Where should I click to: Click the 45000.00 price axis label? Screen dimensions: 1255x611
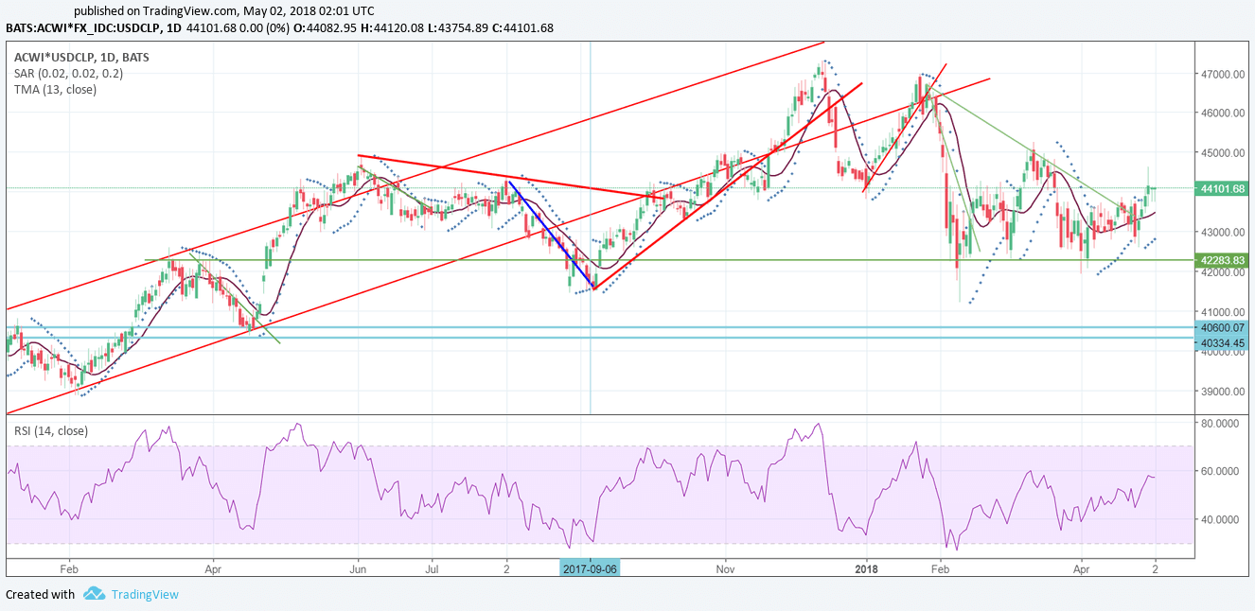click(x=1223, y=153)
